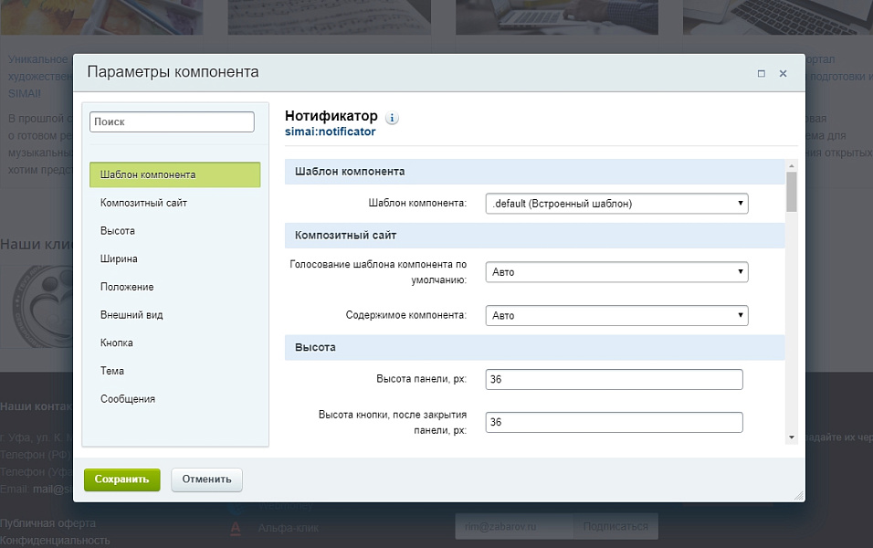This screenshot has width=873, height=548.
Task: Go to Композитный сайт section
Action: 143,203
